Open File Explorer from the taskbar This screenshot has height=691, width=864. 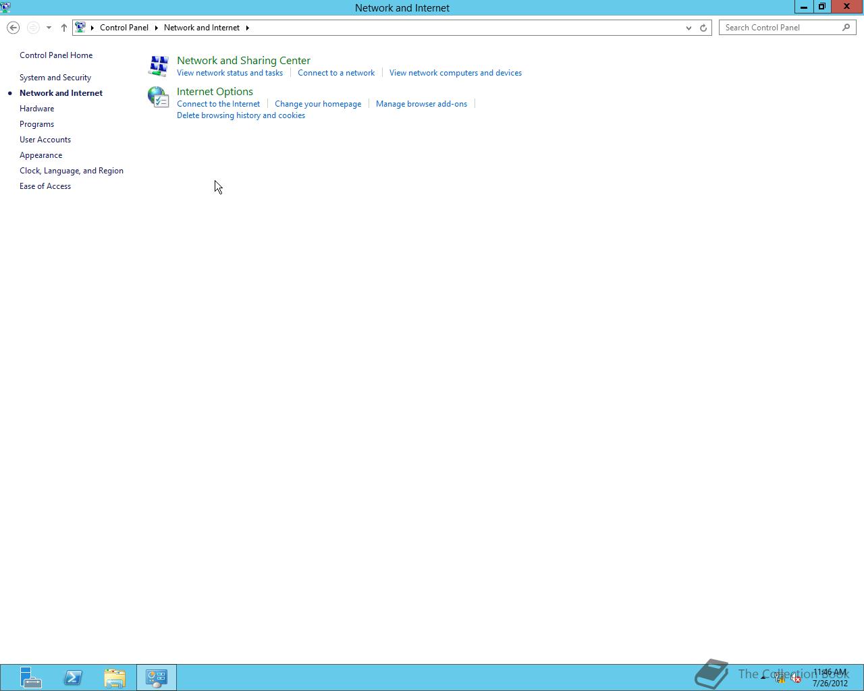tap(115, 678)
